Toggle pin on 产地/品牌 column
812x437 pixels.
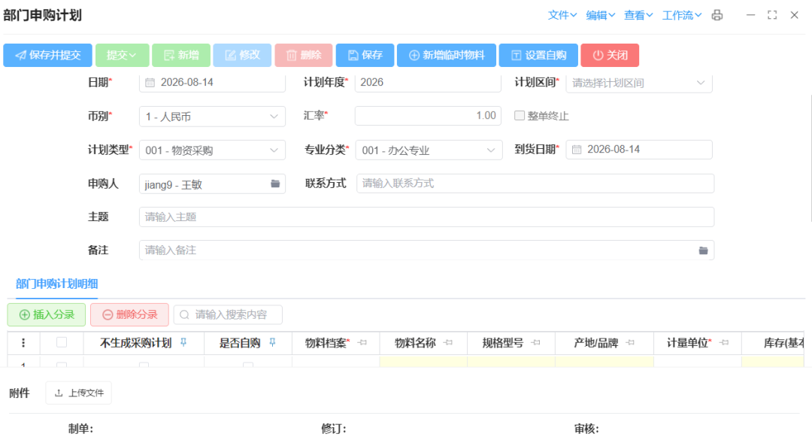pyautogui.click(x=630, y=342)
